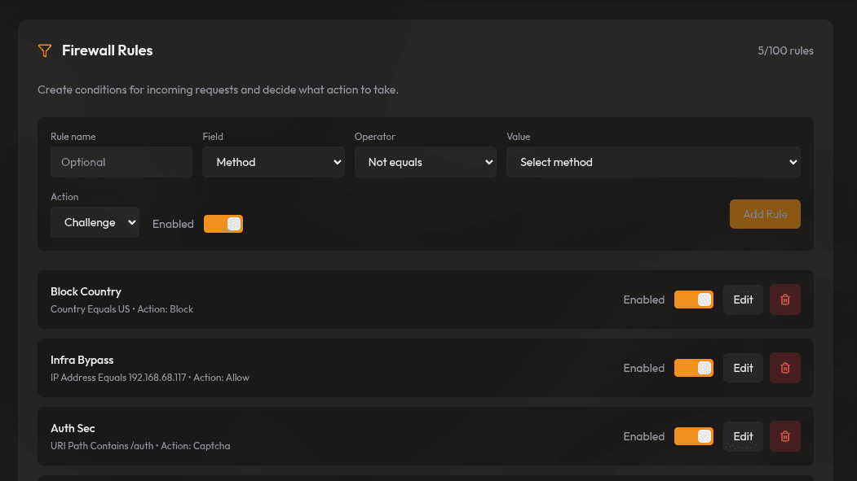Screen dimensions: 857x481
Task: Edit the Auth Sec rule
Action: coord(742,436)
